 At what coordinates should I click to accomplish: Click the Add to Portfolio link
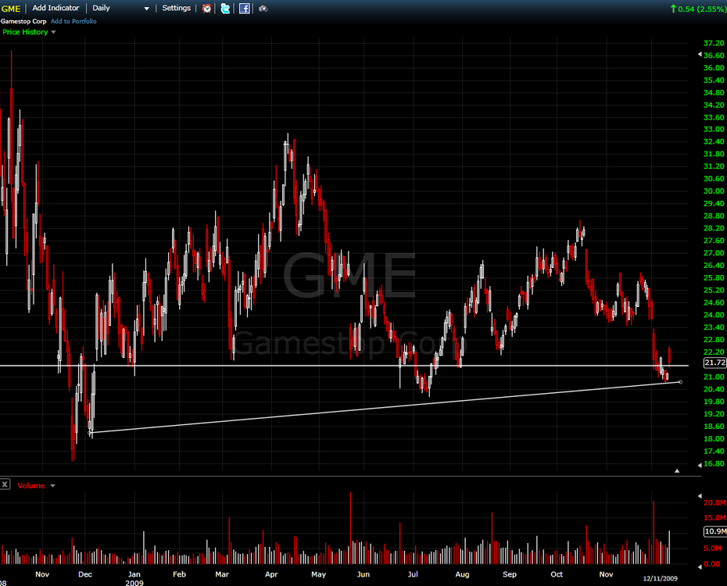click(73, 21)
